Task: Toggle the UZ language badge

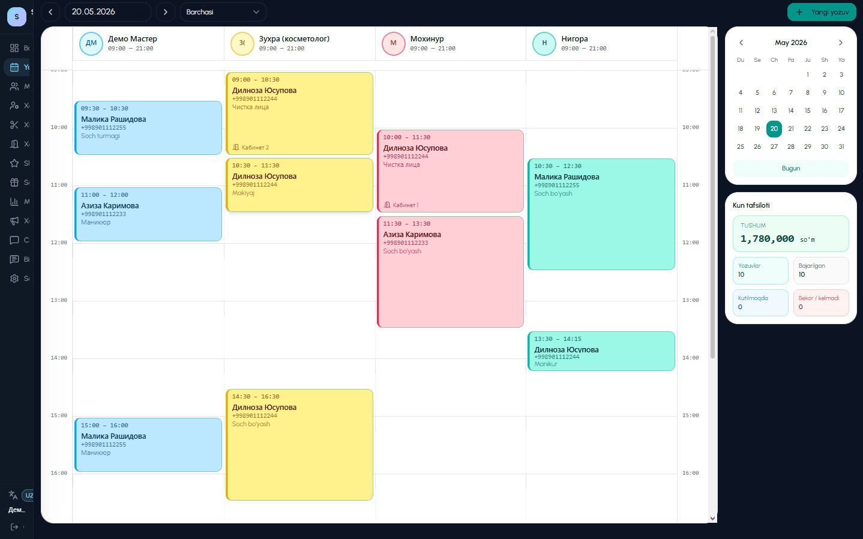Action: pyautogui.click(x=28, y=495)
